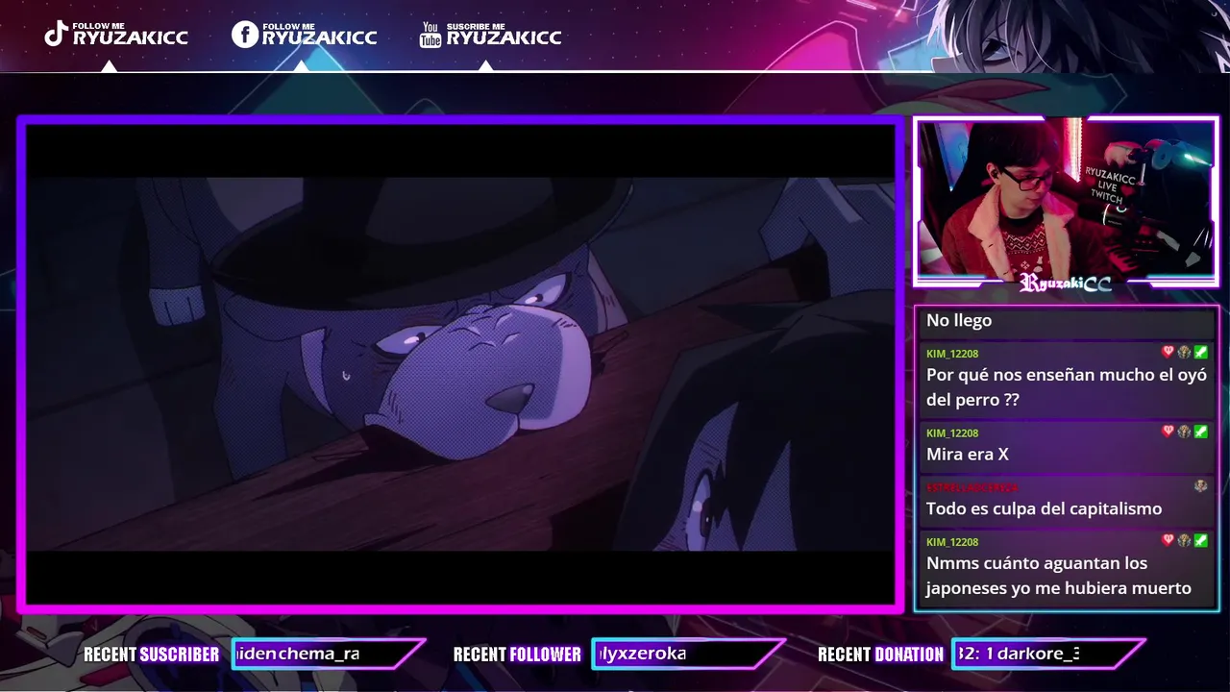1230x692 pixels.
Task: Click username KIM_12208 above 'Nmms cuánto aguantan'
Action: (952, 542)
